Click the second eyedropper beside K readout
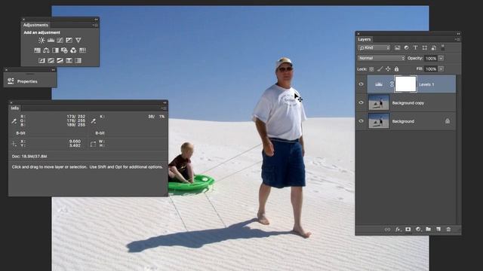This screenshot has width=483, height=271. click(x=94, y=121)
